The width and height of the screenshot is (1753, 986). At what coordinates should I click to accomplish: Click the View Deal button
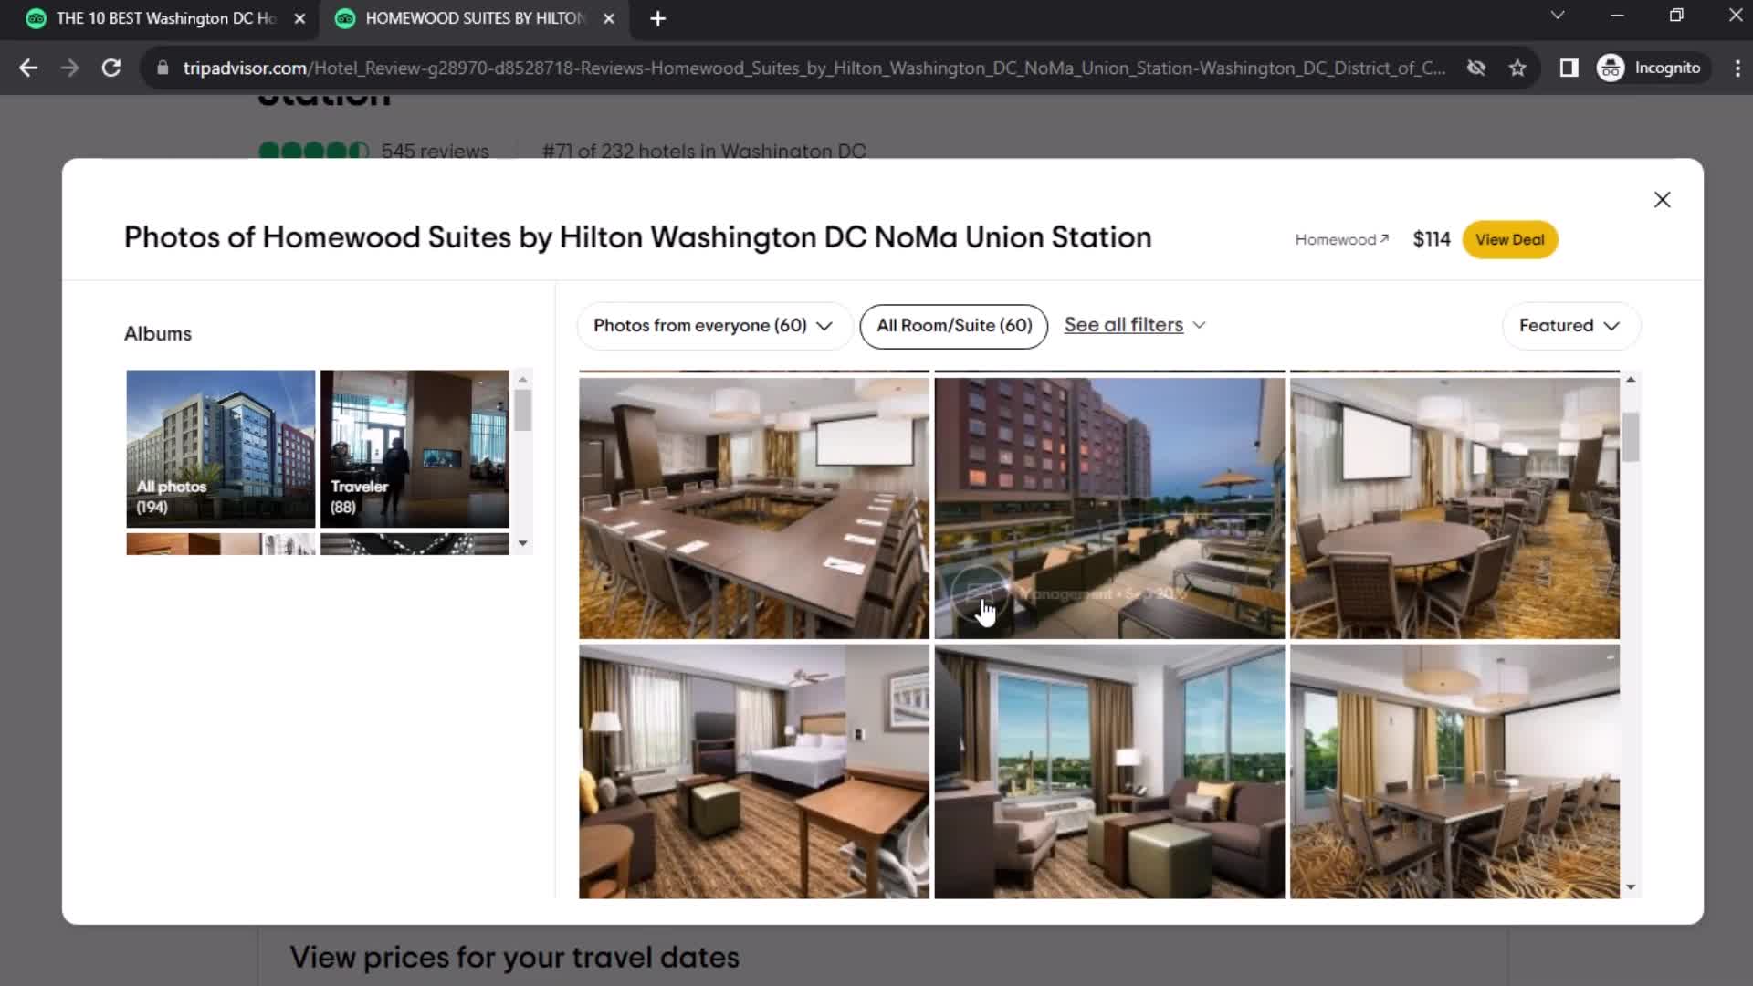[1511, 239]
